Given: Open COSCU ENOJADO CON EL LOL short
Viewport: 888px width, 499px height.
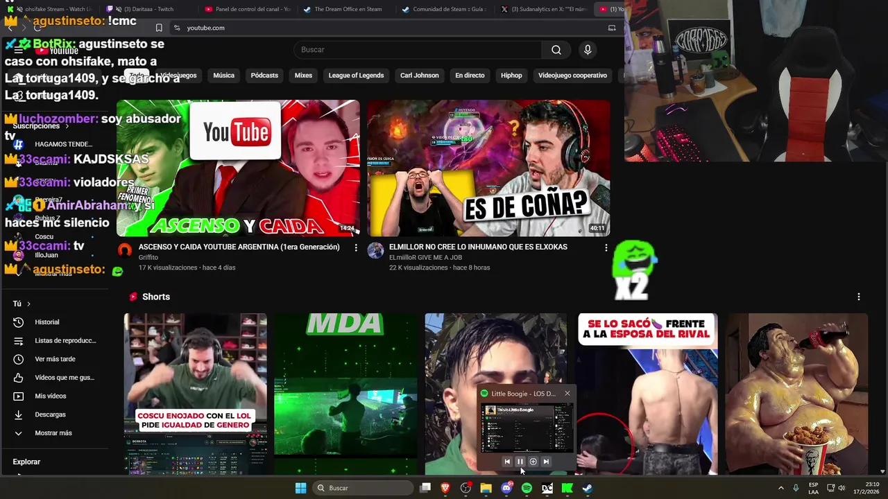Looking at the screenshot, I should click(195, 394).
